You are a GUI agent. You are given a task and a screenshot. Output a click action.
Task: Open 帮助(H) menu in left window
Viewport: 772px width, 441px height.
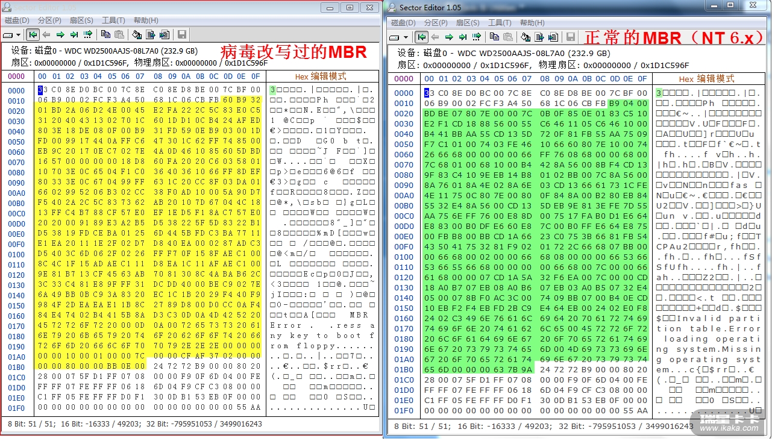point(146,20)
